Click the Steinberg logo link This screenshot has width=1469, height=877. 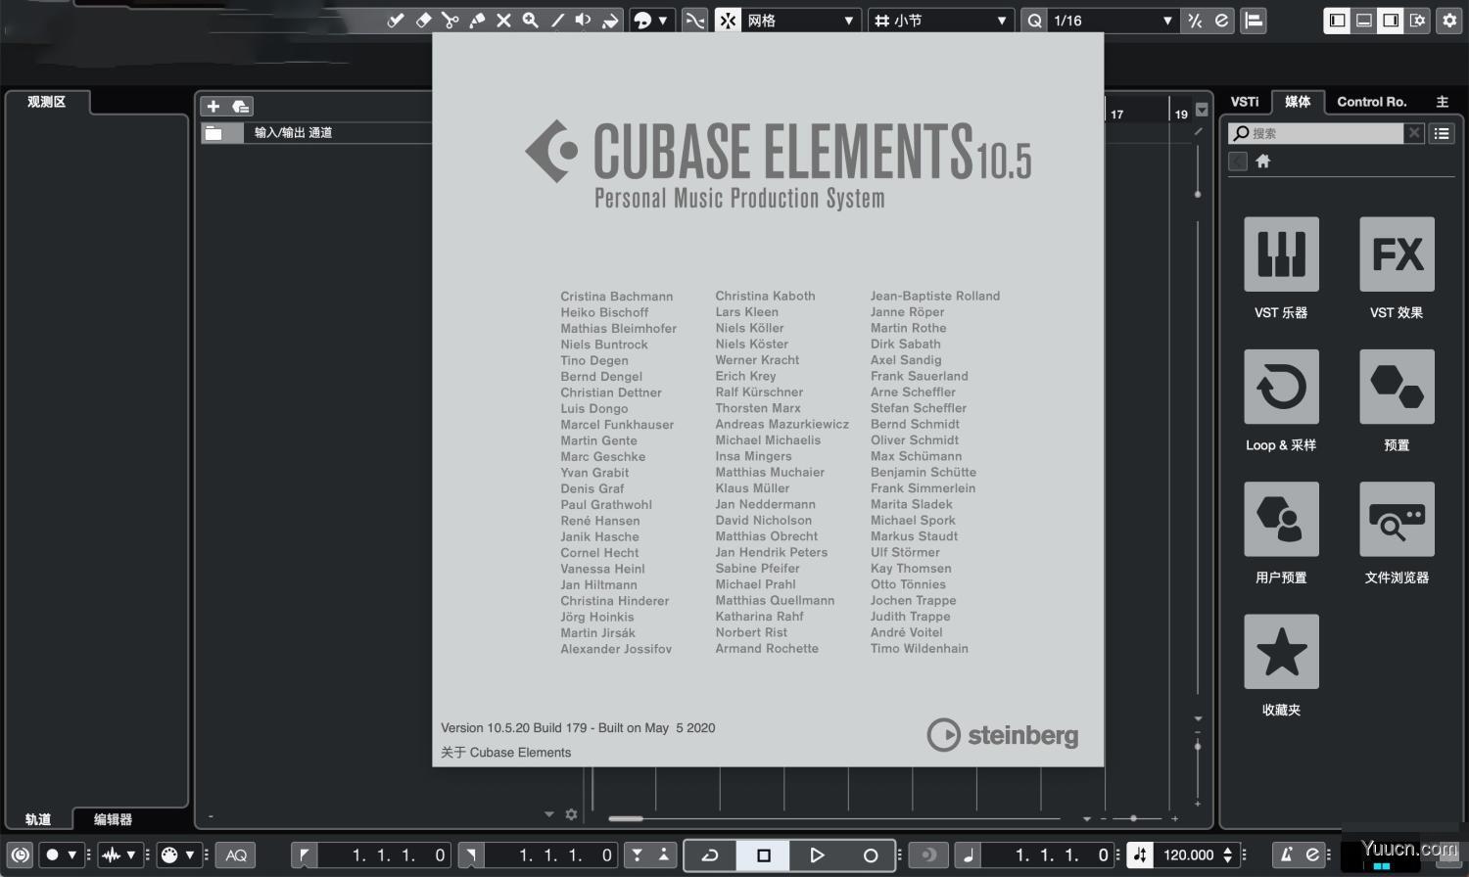coord(1002,734)
